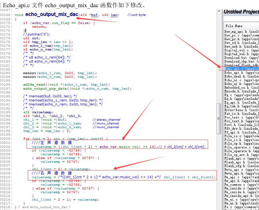Place cursor on the ad2da_read call line
Viewport: 259px width, 210px height.
[x=66, y=84]
